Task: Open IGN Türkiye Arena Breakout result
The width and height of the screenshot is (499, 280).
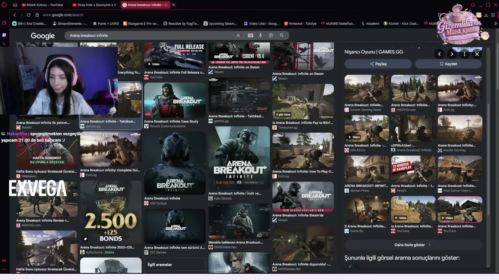Action: tap(175, 163)
